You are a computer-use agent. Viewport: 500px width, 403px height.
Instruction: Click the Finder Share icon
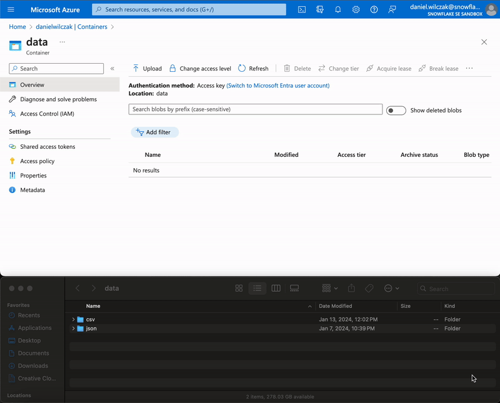351,288
